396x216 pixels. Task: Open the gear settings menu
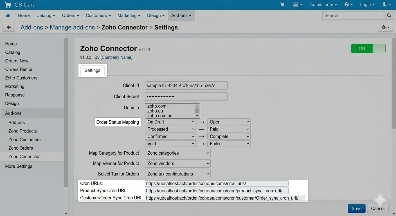(385, 27)
